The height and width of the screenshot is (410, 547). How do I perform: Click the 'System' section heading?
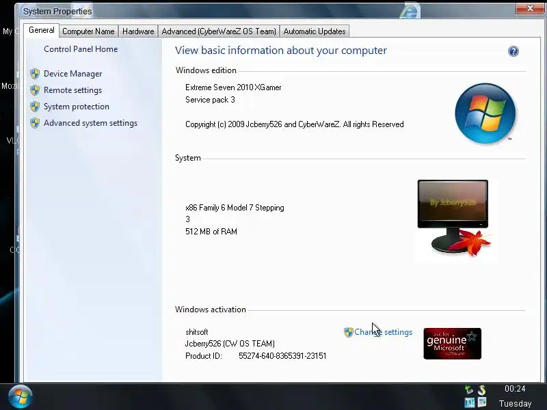pyautogui.click(x=187, y=158)
